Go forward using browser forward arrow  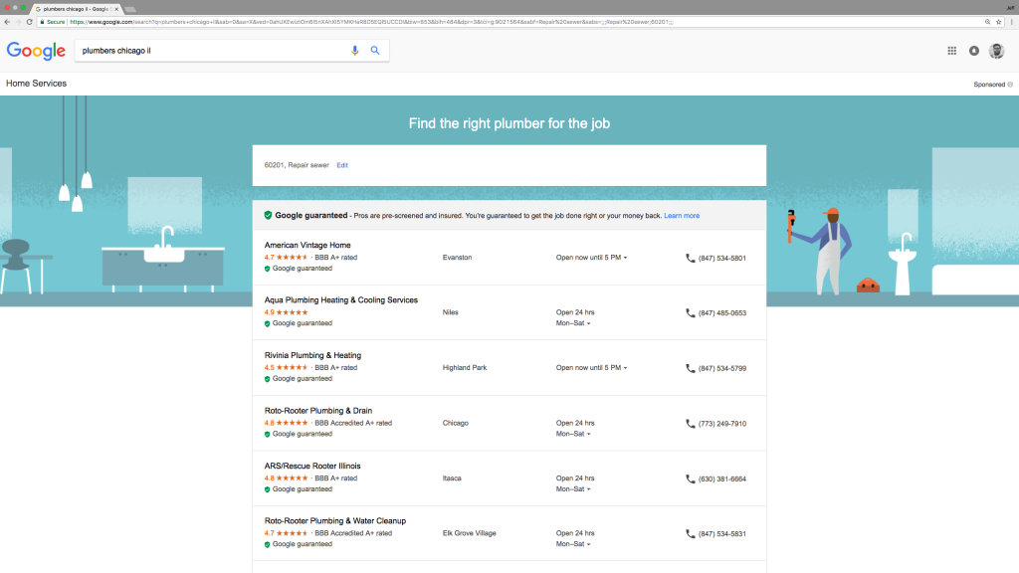click(18, 22)
